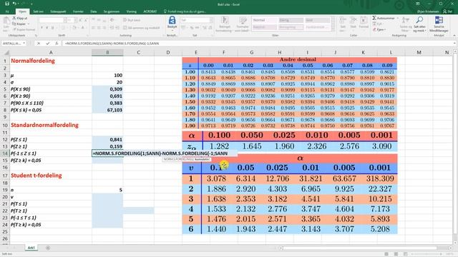
Task: Select row 16 header
Action: pyautogui.click(x=5, y=168)
